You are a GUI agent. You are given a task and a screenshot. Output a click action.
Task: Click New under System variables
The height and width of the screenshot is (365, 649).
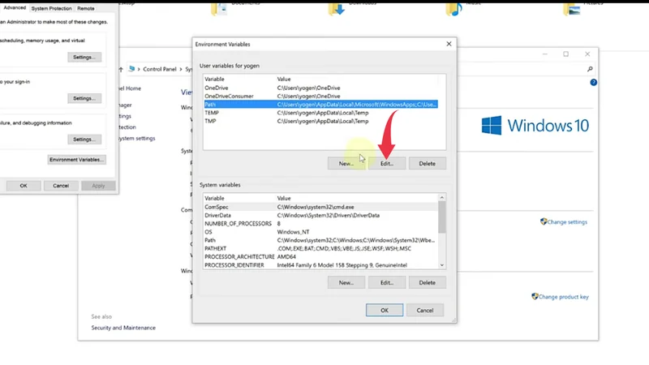[346, 282]
